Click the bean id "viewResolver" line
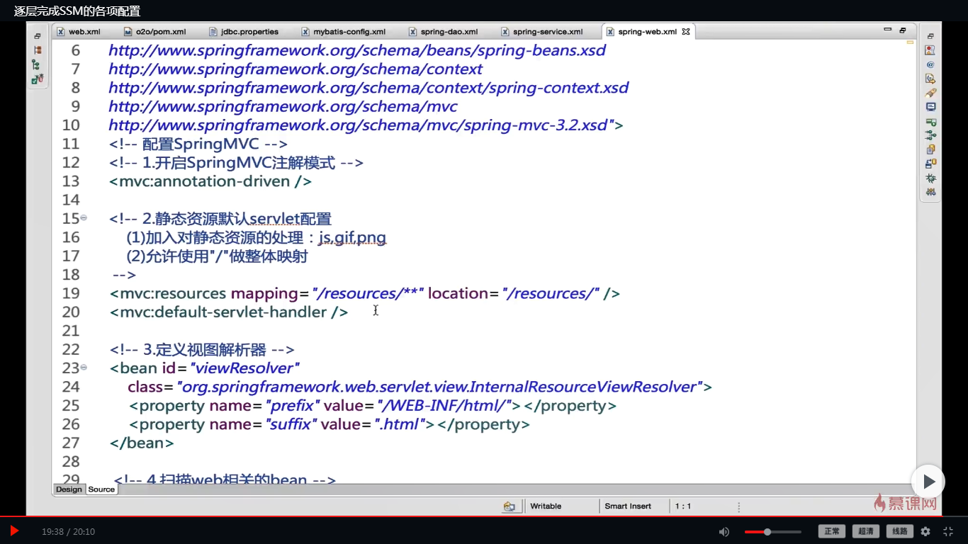 205,368
